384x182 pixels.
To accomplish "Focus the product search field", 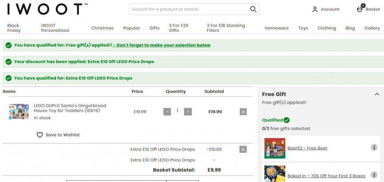I will point(190,9).
